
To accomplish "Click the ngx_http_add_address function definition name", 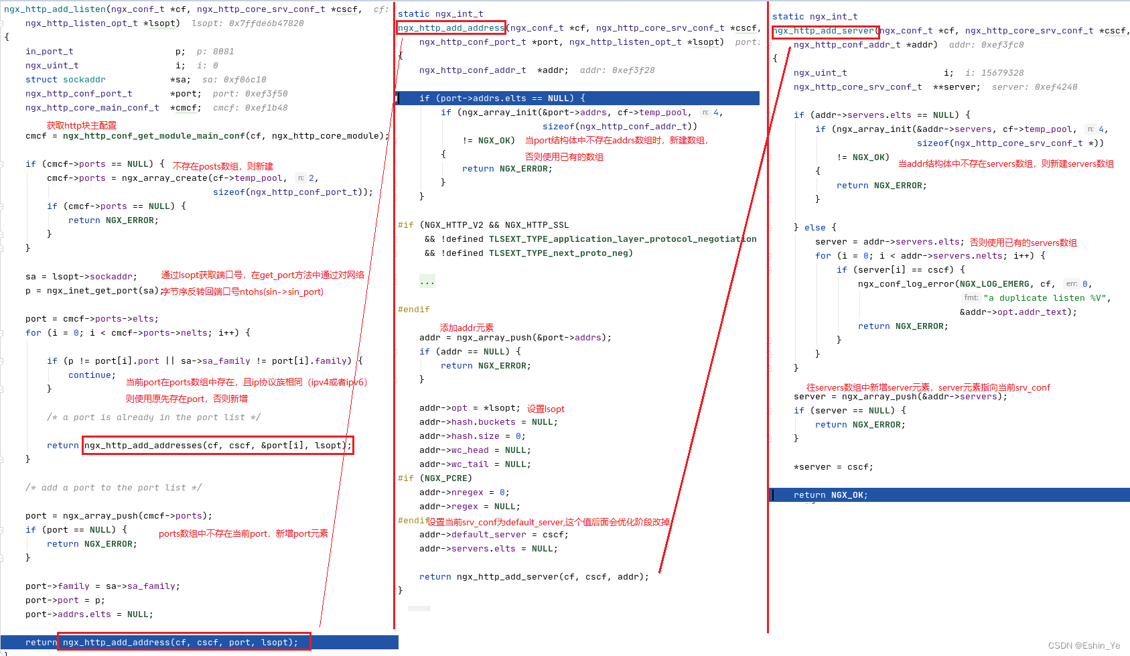I will [x=451, y=28].
